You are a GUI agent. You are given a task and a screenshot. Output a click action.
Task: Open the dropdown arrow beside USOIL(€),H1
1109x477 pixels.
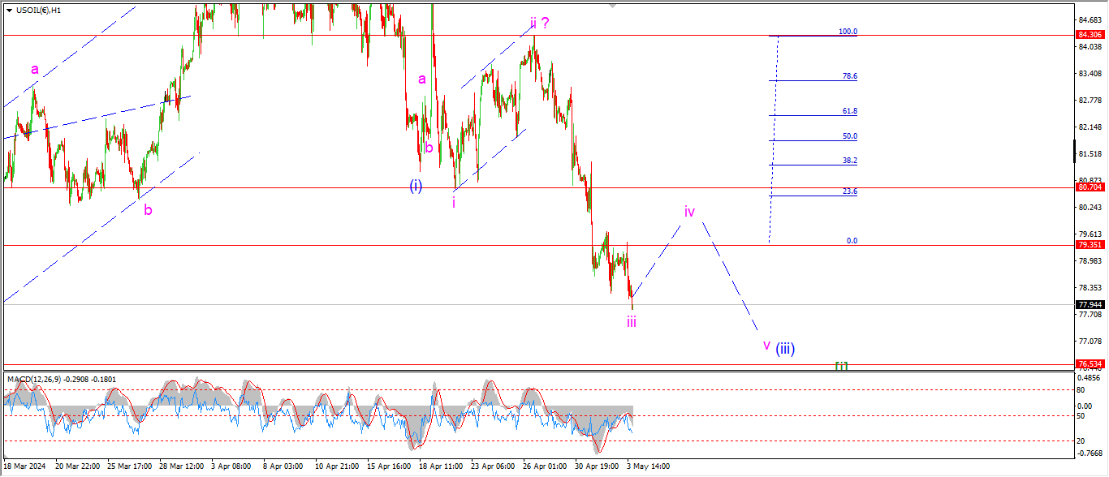point(9,9)
